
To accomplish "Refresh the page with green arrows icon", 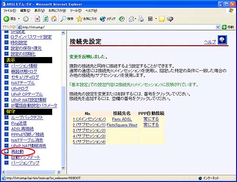I will 46,19.
